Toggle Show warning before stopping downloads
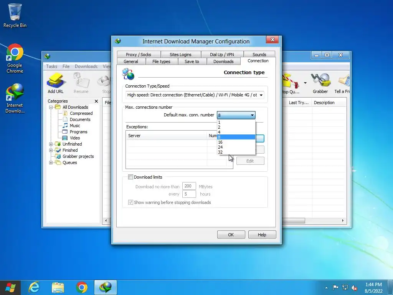 click(x=130, y=202)
